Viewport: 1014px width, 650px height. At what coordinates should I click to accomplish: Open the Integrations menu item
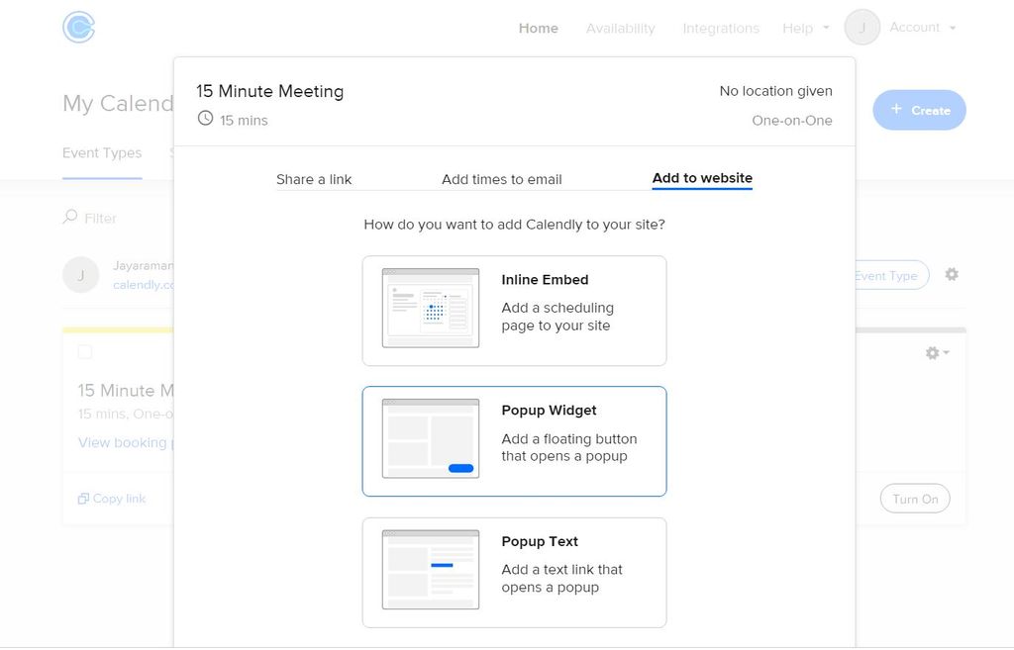[721, 28]
